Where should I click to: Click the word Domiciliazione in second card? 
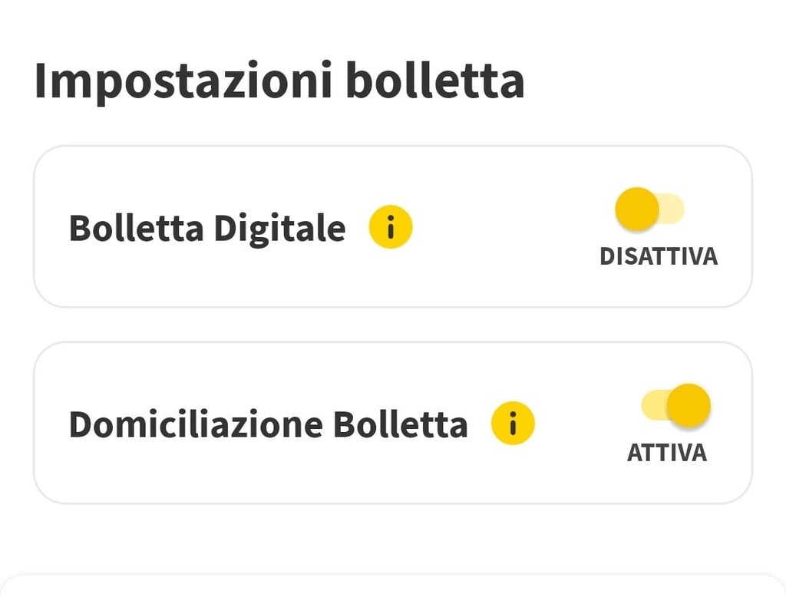click(x=195, y=424)
